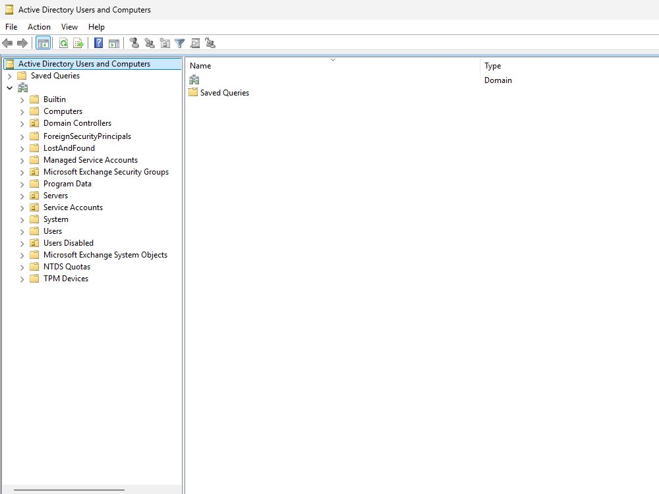The width and height of the screenshot is (659, 494).
Task: Expand the ForeignSecurityPrincipals node
Action: [x=22, y=137]
